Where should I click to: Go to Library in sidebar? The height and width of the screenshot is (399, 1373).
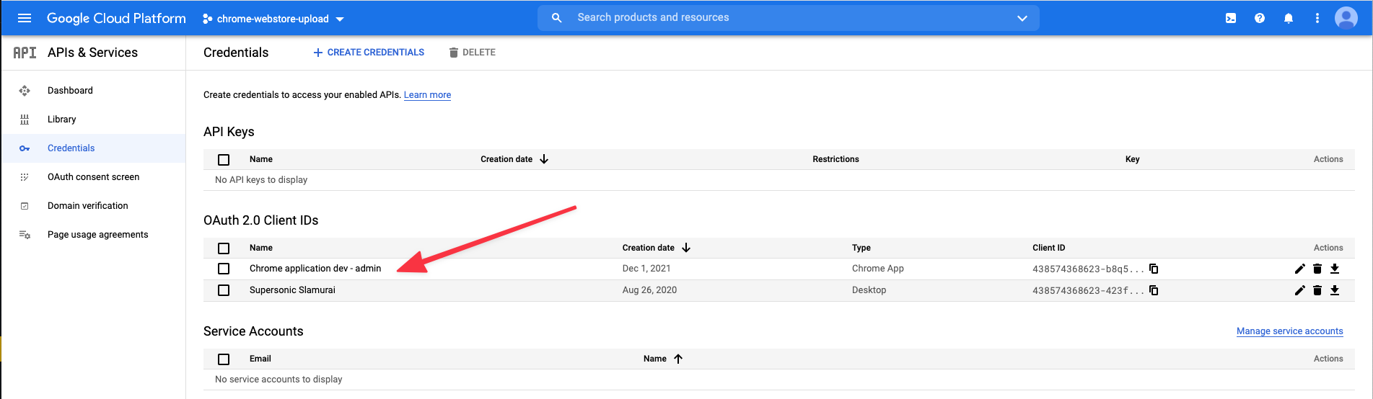tap(61, 120)
